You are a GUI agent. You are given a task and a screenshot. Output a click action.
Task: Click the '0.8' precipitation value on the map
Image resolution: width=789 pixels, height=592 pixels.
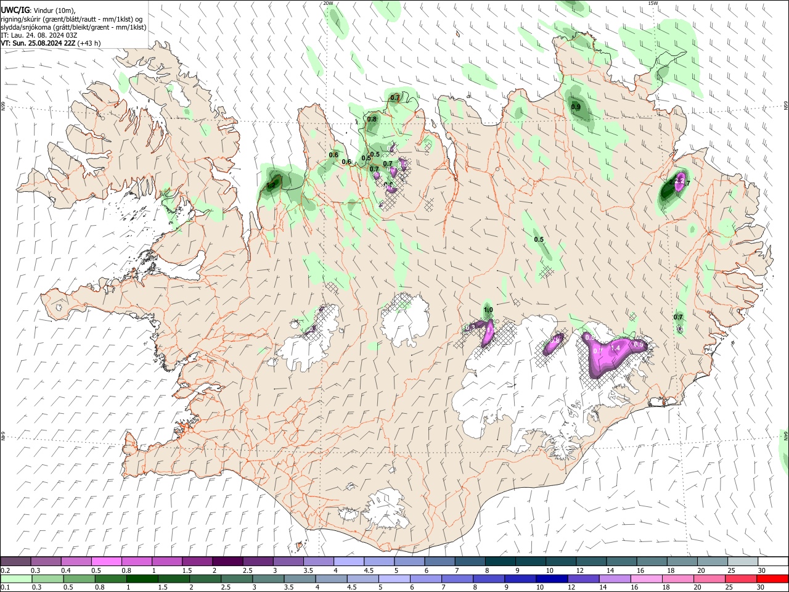pyautogui.click(x=372, y=120)
